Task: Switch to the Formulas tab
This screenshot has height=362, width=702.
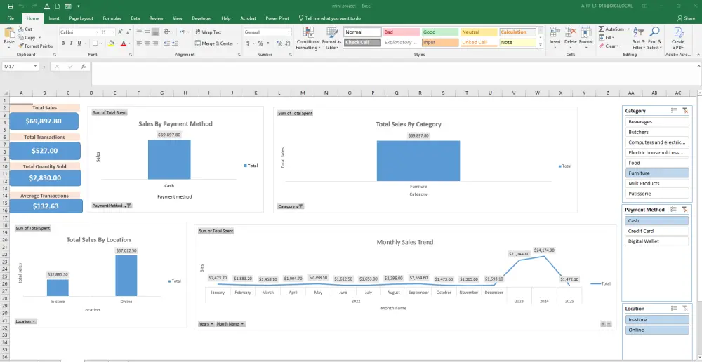Action: pyautogui.click(x=112, y=18)
